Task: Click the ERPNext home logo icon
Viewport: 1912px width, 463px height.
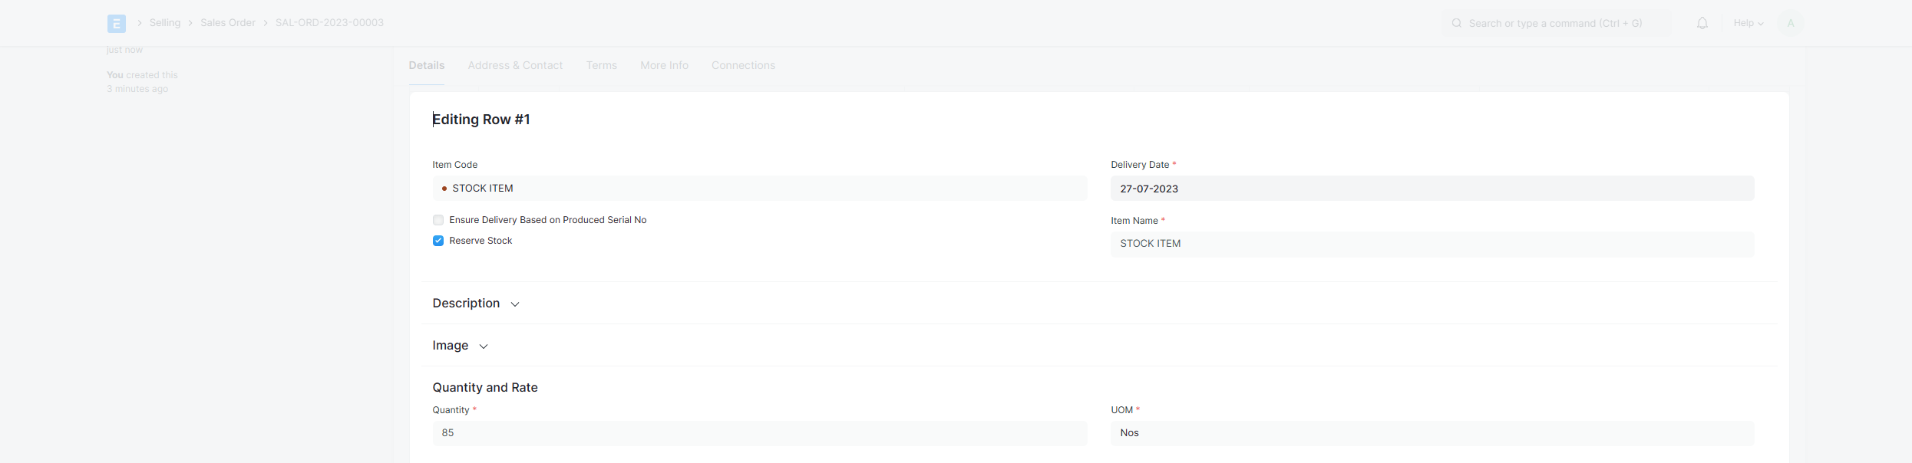Action: (x=116, y=24)
